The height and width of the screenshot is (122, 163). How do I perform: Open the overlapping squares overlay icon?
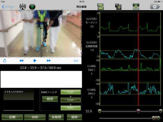(118, 7)
